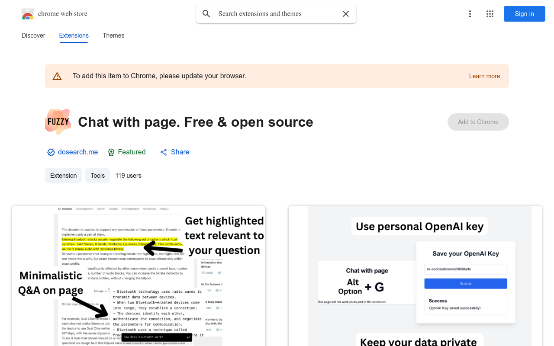The width and height of the screenshot is (554, 346).
Task: Select the Extension category chip
Action: click(x=63, y=176)
